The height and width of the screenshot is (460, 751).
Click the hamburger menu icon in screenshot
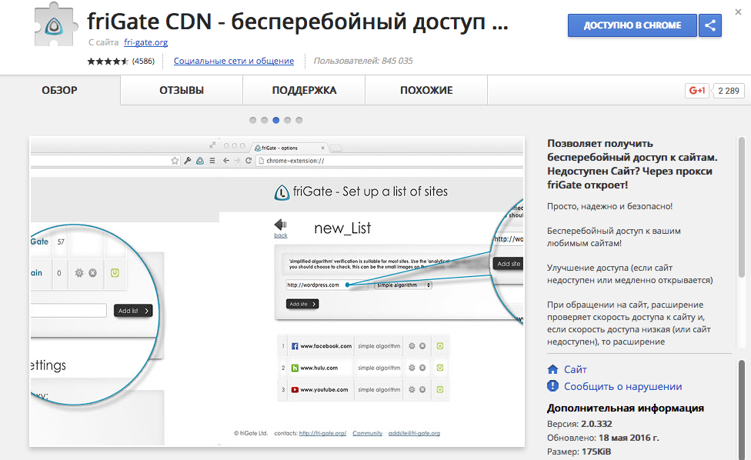click(x=212, y=161)
